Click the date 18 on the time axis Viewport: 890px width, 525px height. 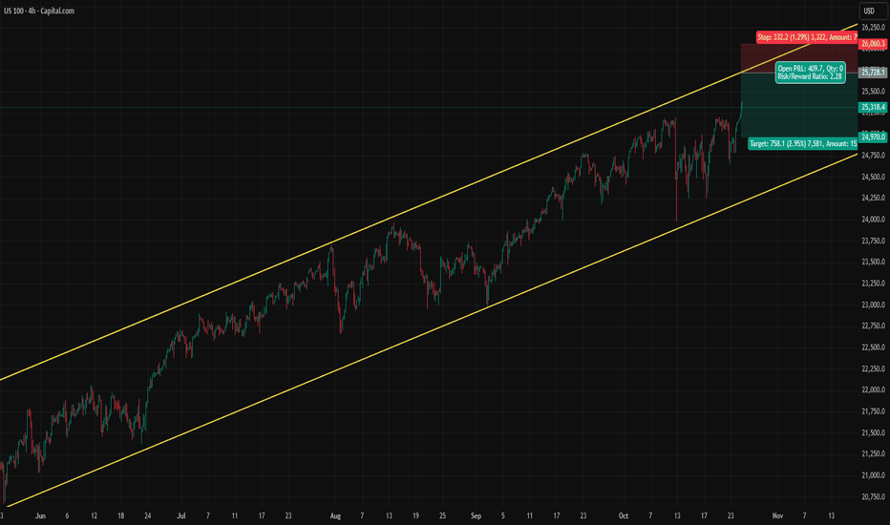pos(121,515)
